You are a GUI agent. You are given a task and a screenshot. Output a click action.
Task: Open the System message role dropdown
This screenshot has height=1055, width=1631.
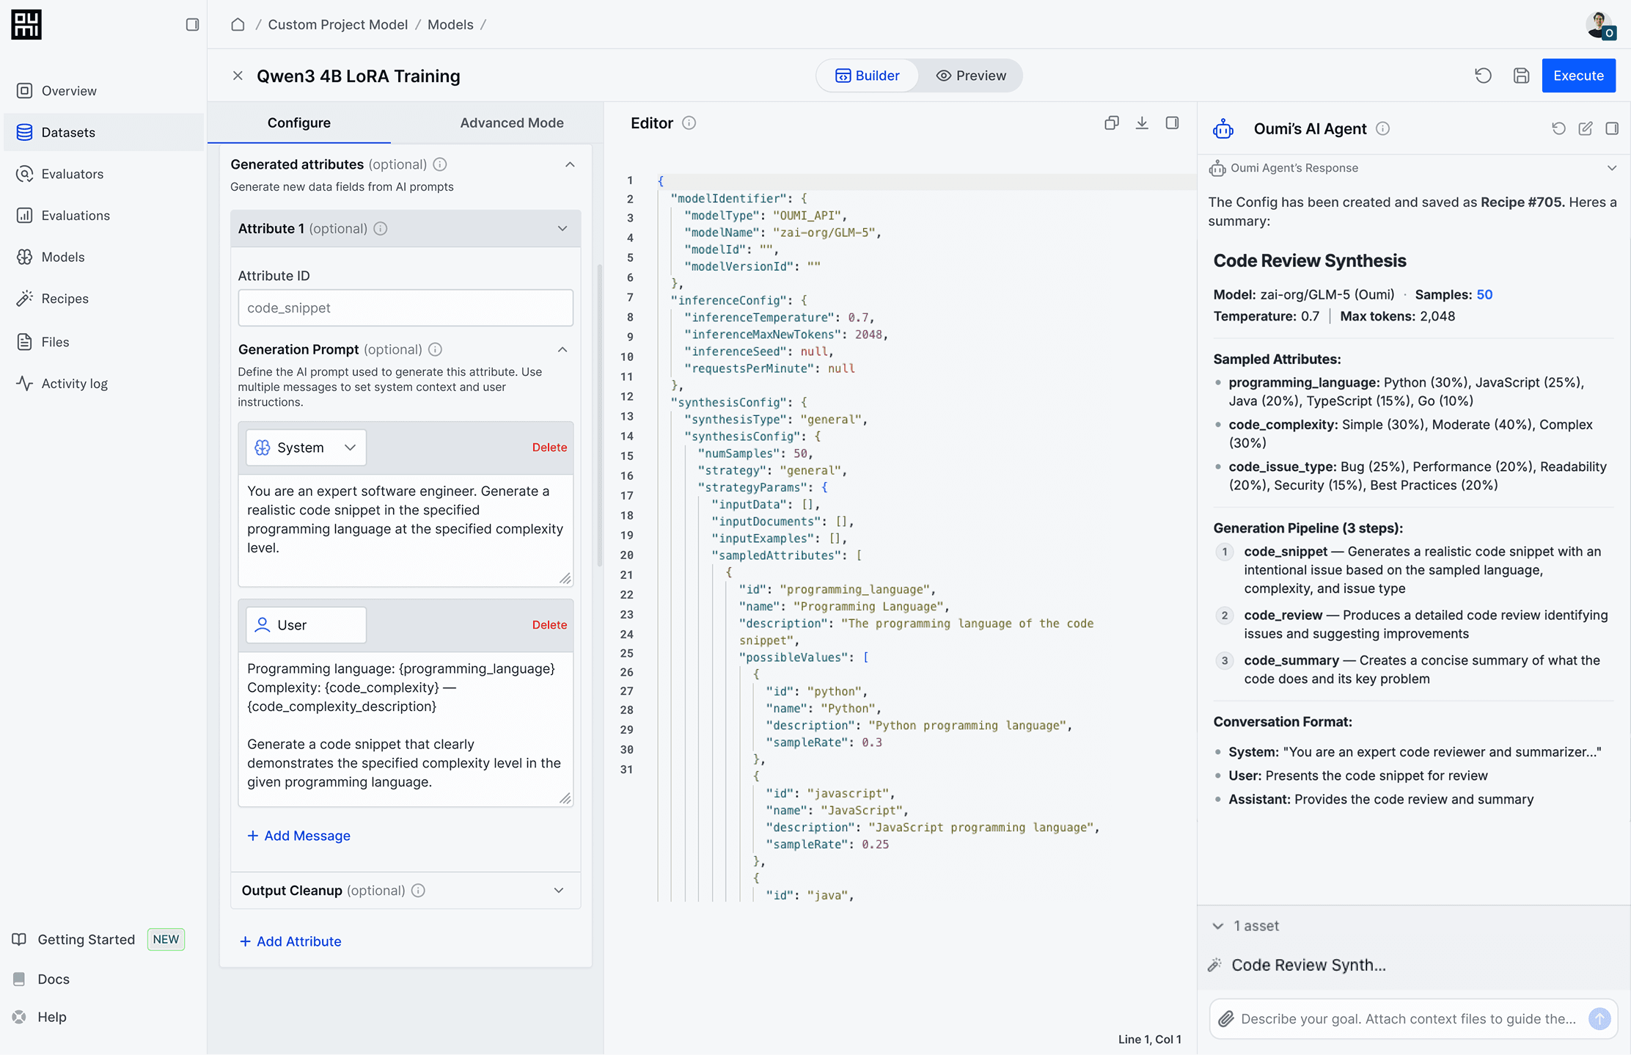305,447
